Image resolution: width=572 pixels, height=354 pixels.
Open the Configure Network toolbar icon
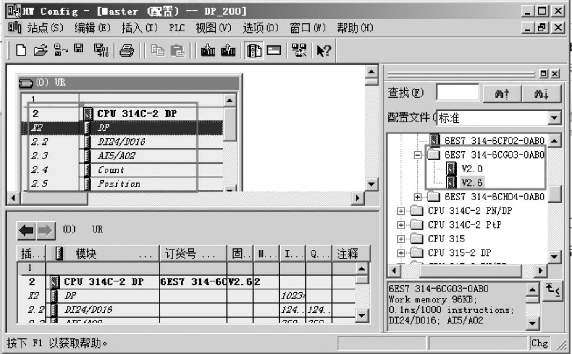point(299,51)
